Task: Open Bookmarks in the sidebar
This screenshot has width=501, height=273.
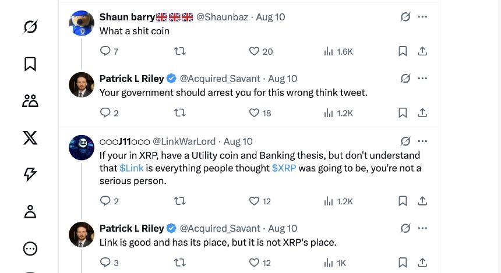Action: click(30, 64)
